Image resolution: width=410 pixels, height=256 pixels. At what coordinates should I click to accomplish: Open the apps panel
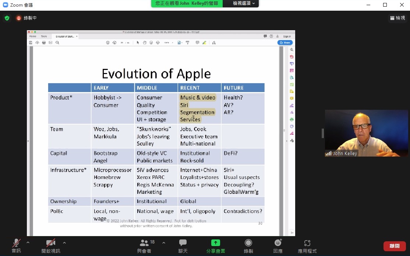point(307,246)
